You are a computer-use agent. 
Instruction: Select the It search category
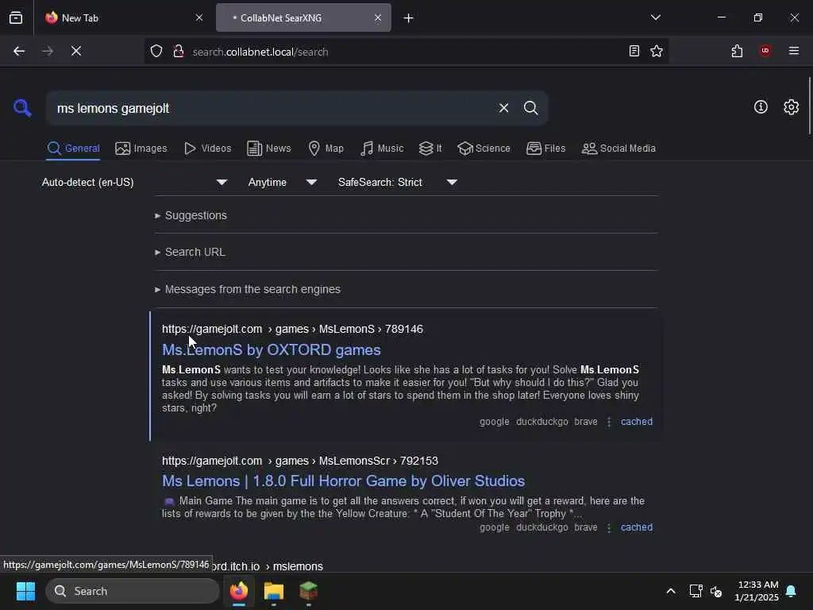[430, 149]
